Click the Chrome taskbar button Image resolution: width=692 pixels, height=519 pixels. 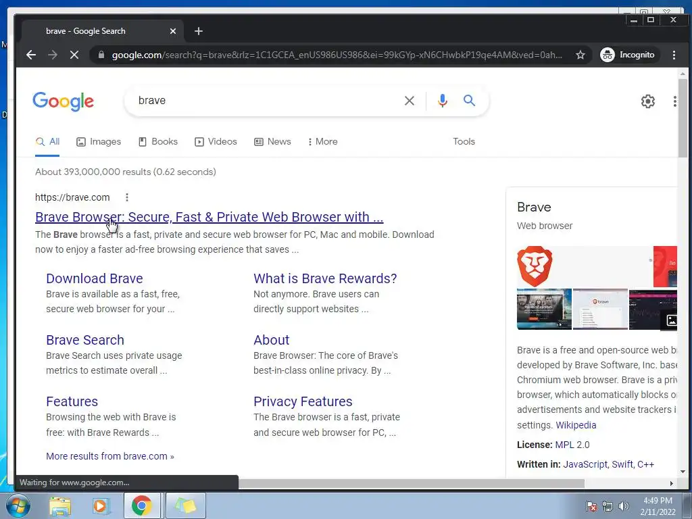[141, 505]
